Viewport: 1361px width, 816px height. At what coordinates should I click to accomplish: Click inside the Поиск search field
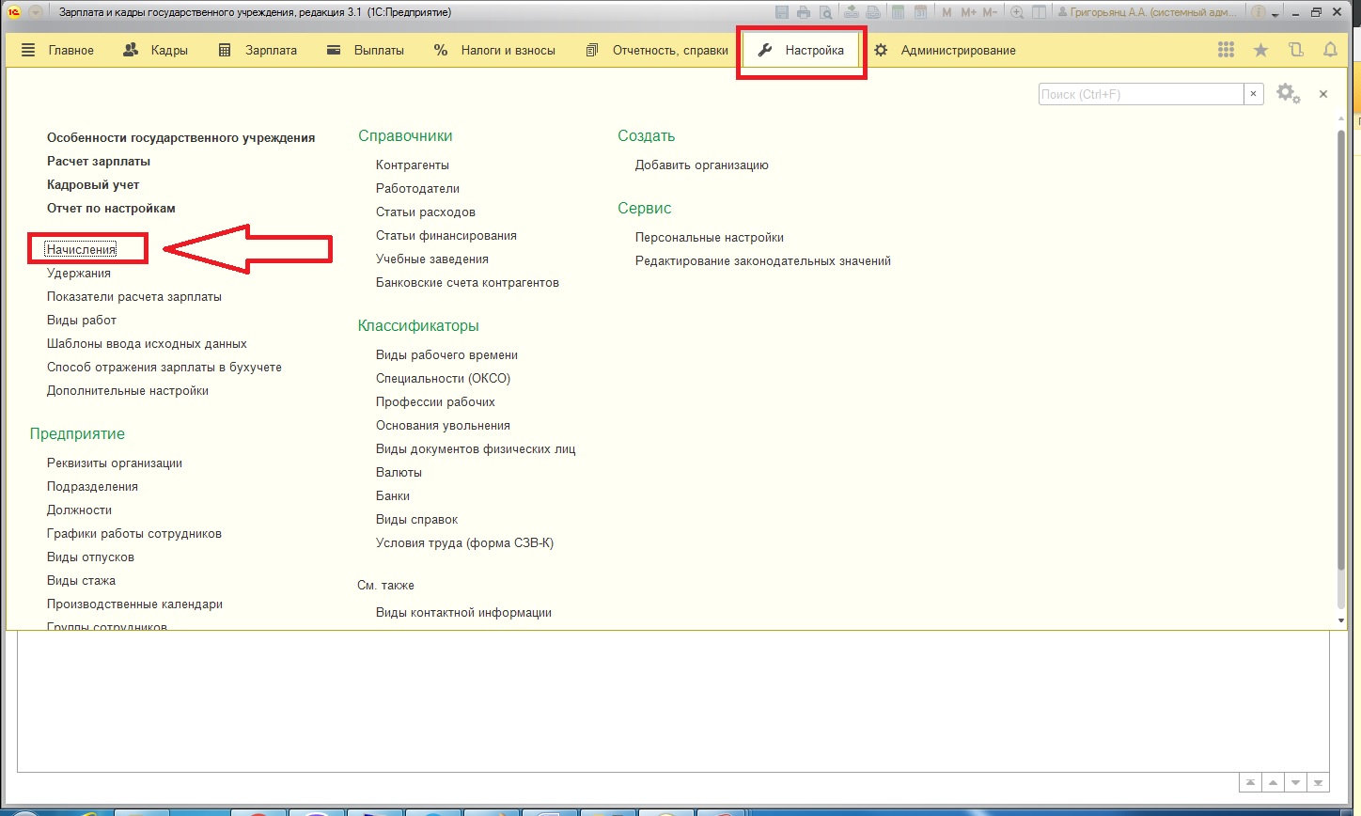pos(1139,94)
